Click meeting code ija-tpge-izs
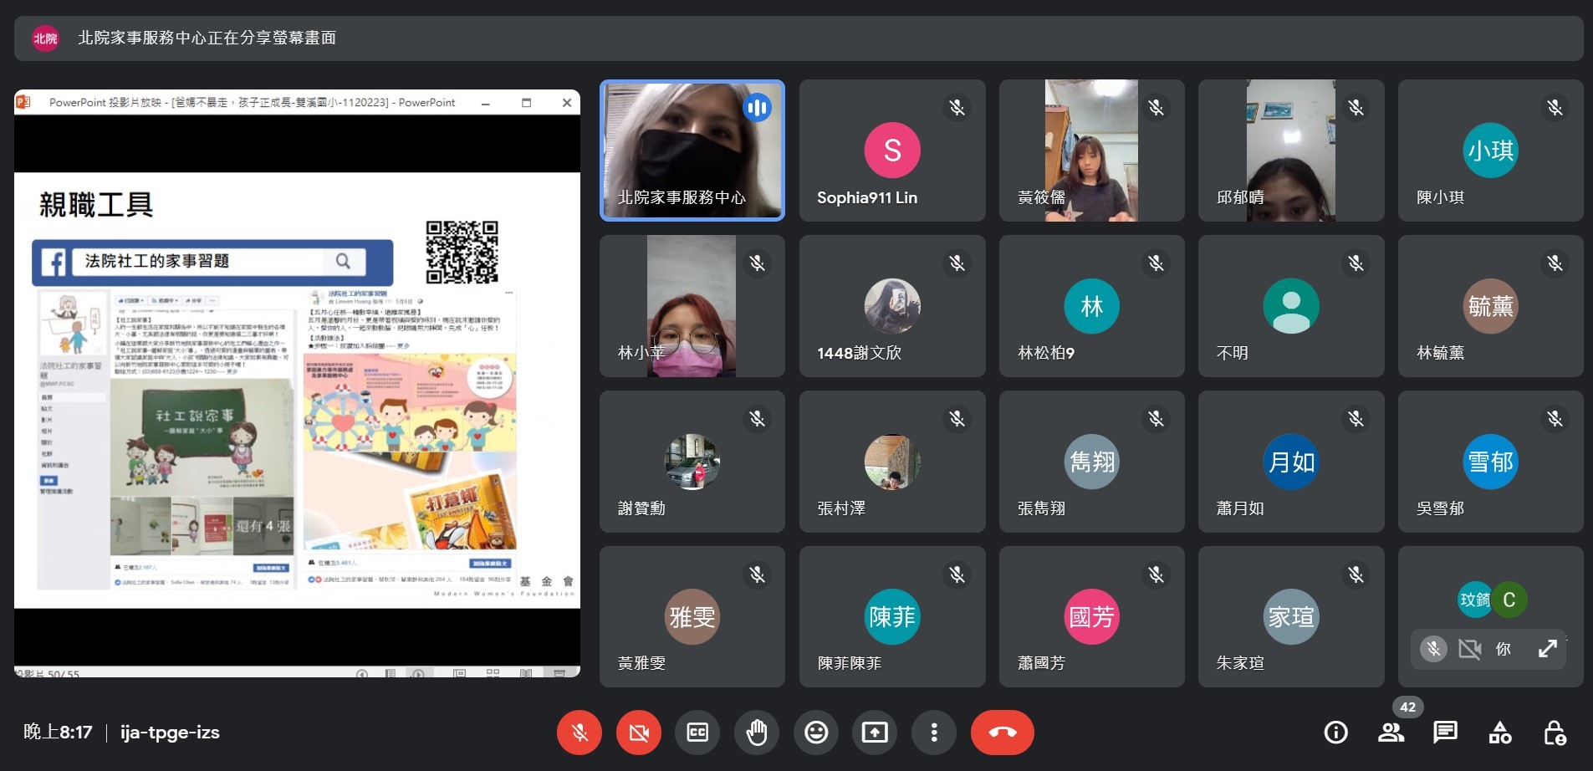1593x771 pixels. click(170, 733)
